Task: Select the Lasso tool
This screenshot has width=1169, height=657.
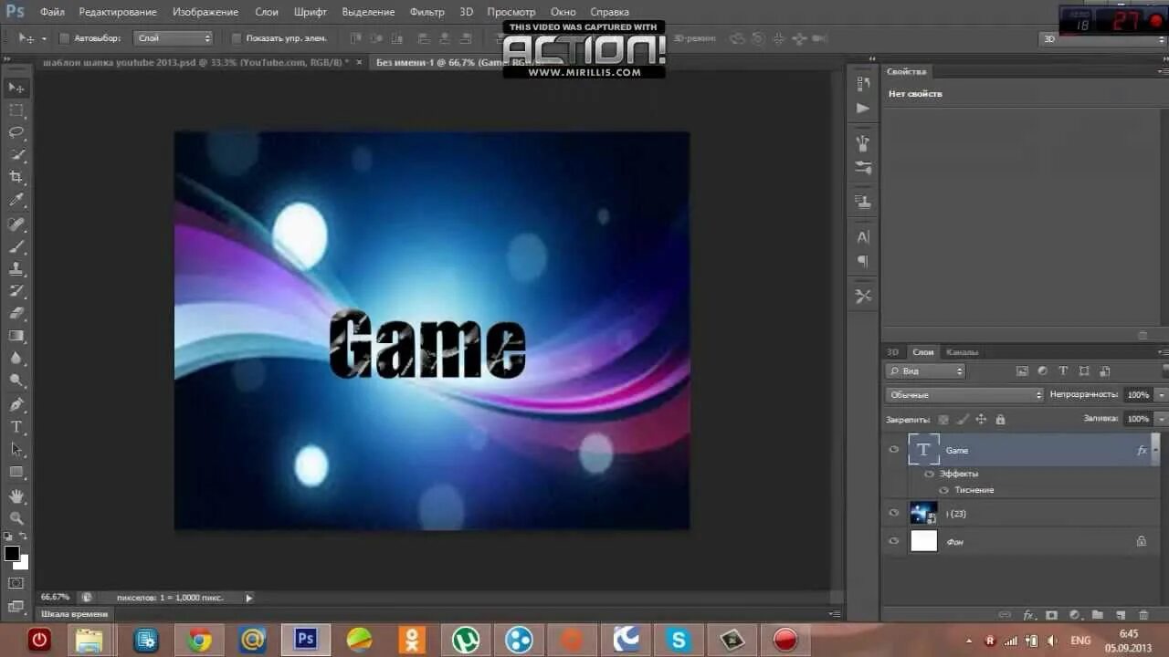Action: (16, 133)
